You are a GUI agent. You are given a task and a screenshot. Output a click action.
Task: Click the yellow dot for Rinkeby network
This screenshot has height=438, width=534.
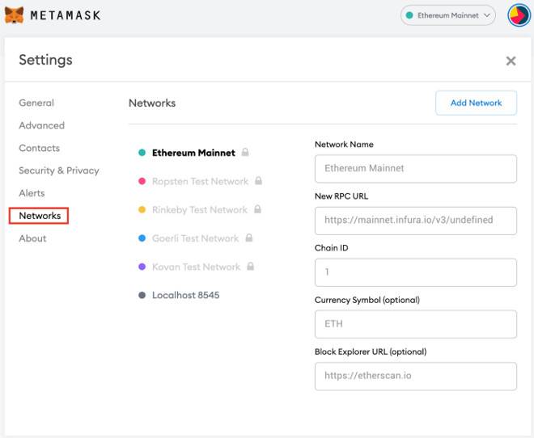tap(142, 210)
